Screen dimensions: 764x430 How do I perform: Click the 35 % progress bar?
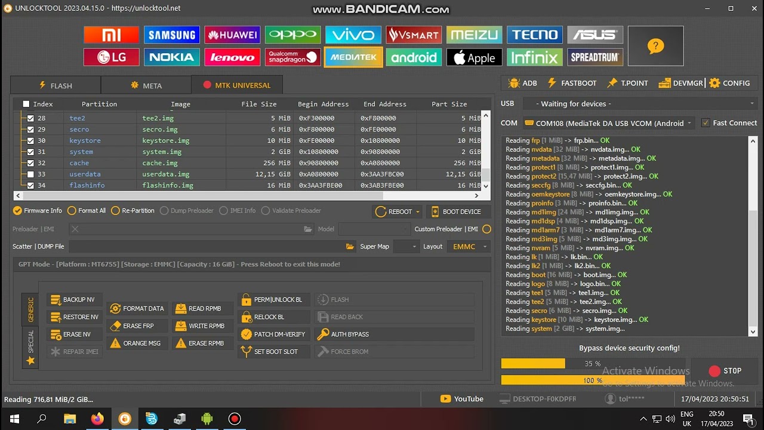(593, 364)
